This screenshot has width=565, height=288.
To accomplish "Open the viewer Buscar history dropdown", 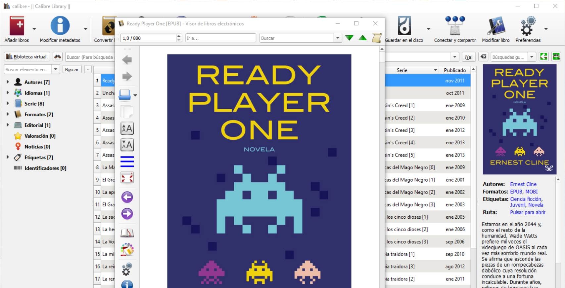I will (338, 38).
